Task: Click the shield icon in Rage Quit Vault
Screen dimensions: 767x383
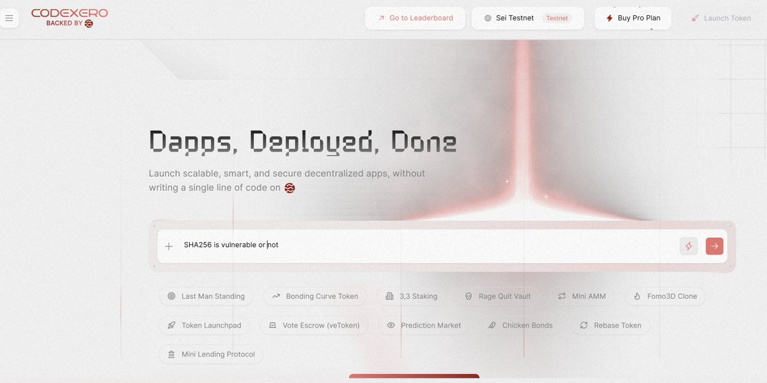Action: pyautogui.click(x=469, y=297)
